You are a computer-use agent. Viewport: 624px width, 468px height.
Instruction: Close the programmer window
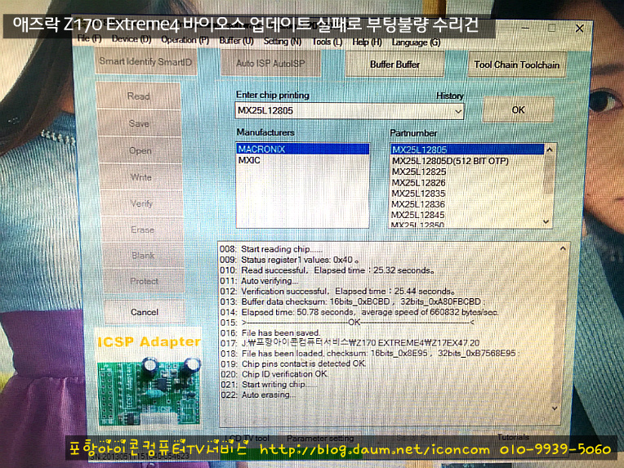pyautogui.click(x=579, y=29)
